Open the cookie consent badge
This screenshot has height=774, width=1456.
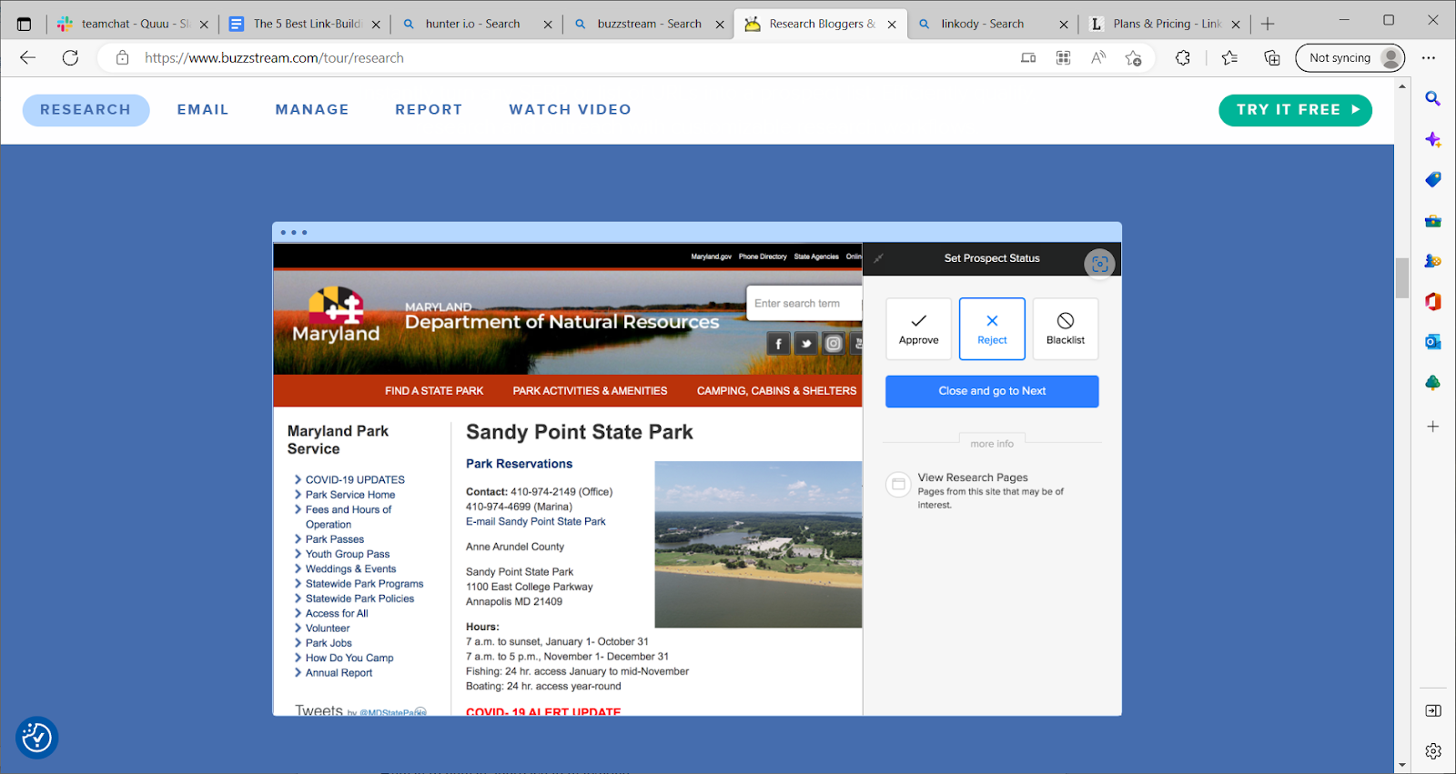click(x=36, y=738)
